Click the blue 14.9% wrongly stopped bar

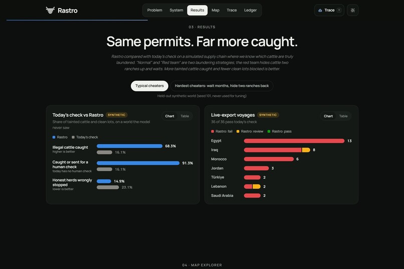(x=104, y=181)
